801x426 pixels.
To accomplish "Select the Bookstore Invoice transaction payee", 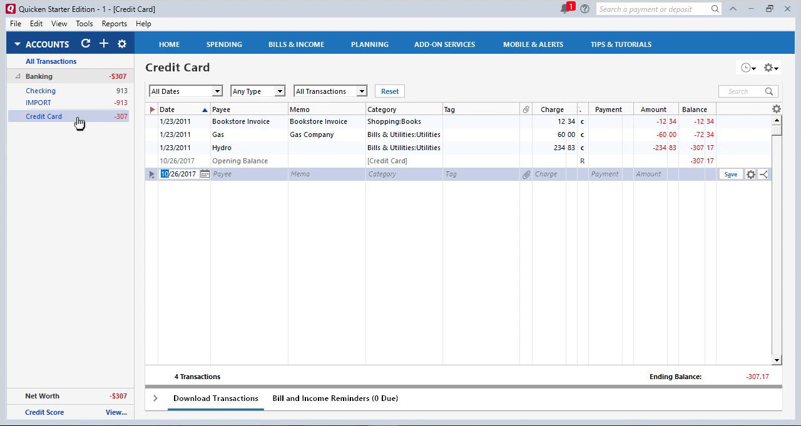I will 241,121.
